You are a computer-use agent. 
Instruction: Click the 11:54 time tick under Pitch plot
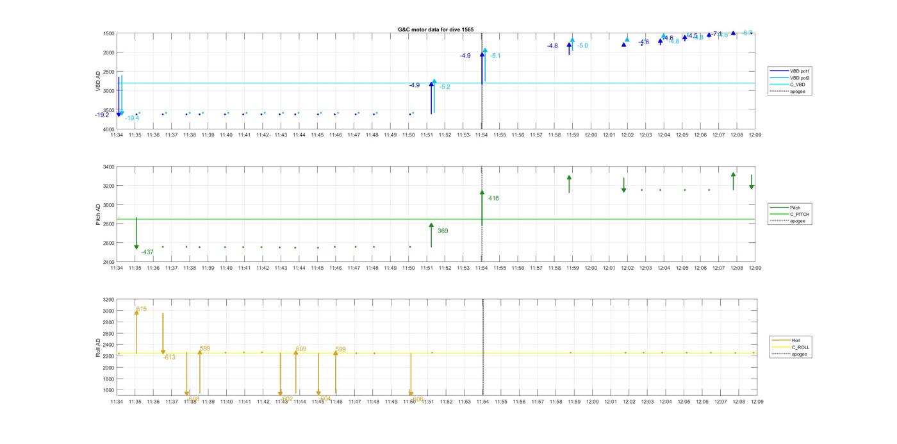481,268
